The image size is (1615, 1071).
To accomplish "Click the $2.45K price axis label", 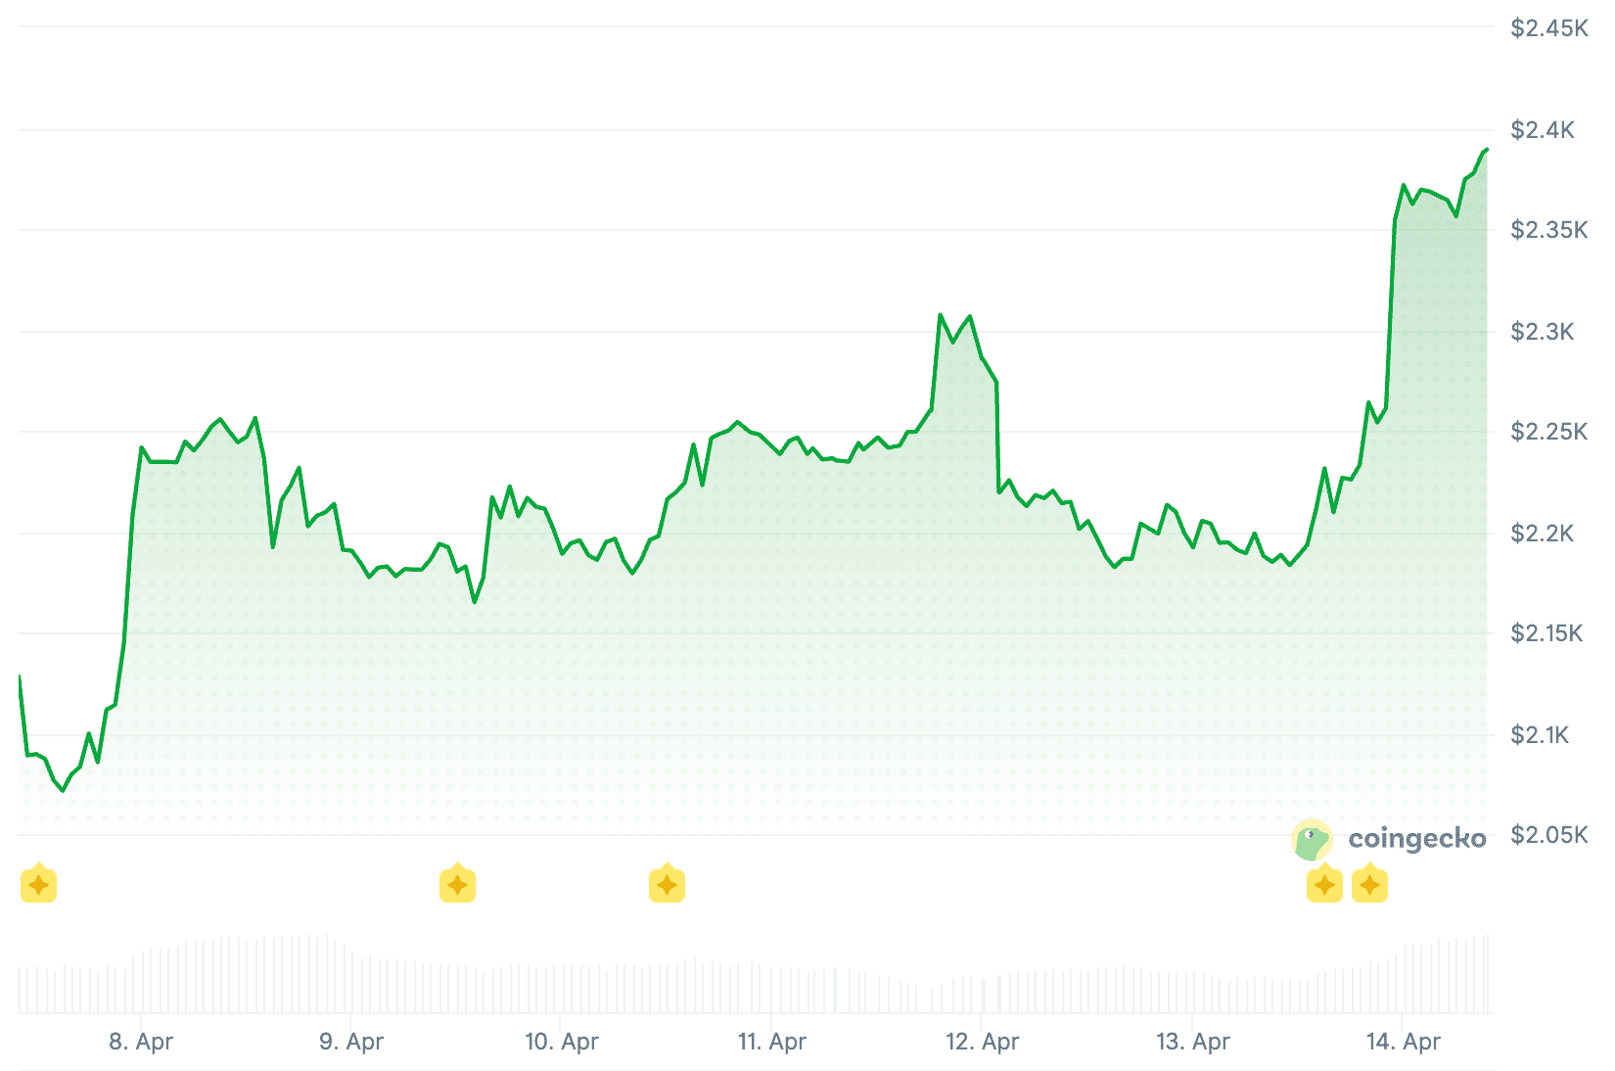I will pyautogui.click(x=1549, y=28).
